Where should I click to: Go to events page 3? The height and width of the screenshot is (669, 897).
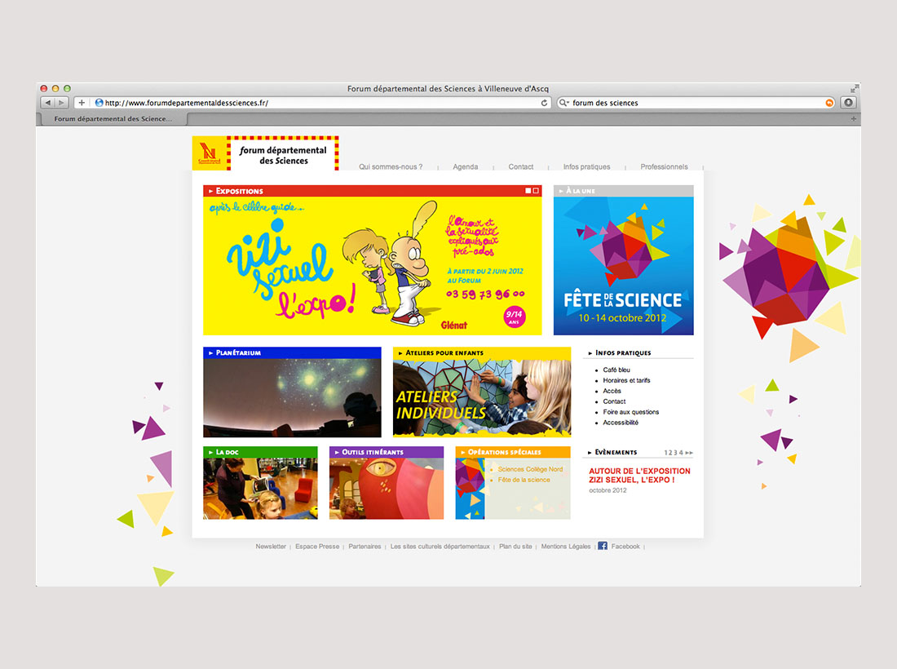coord(676,453)
